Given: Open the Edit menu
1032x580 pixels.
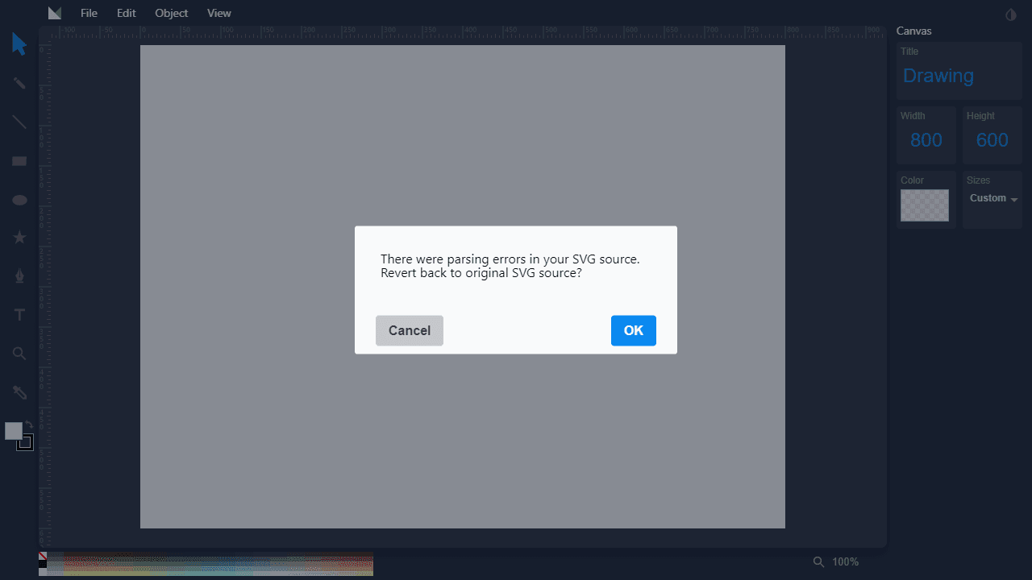Looking at the screenshot, I should [x=127, y=13].
